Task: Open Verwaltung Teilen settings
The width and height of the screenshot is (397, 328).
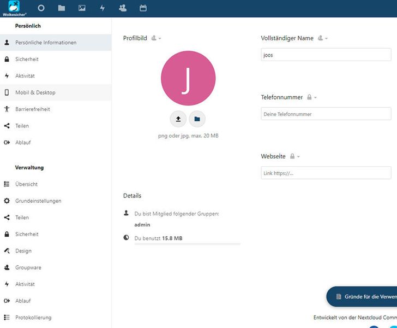Action: 56,218
